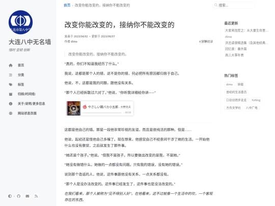Open recent post 洪志语录精选集
The width and height of the screenshot is (275, 206).
[246, 43]
